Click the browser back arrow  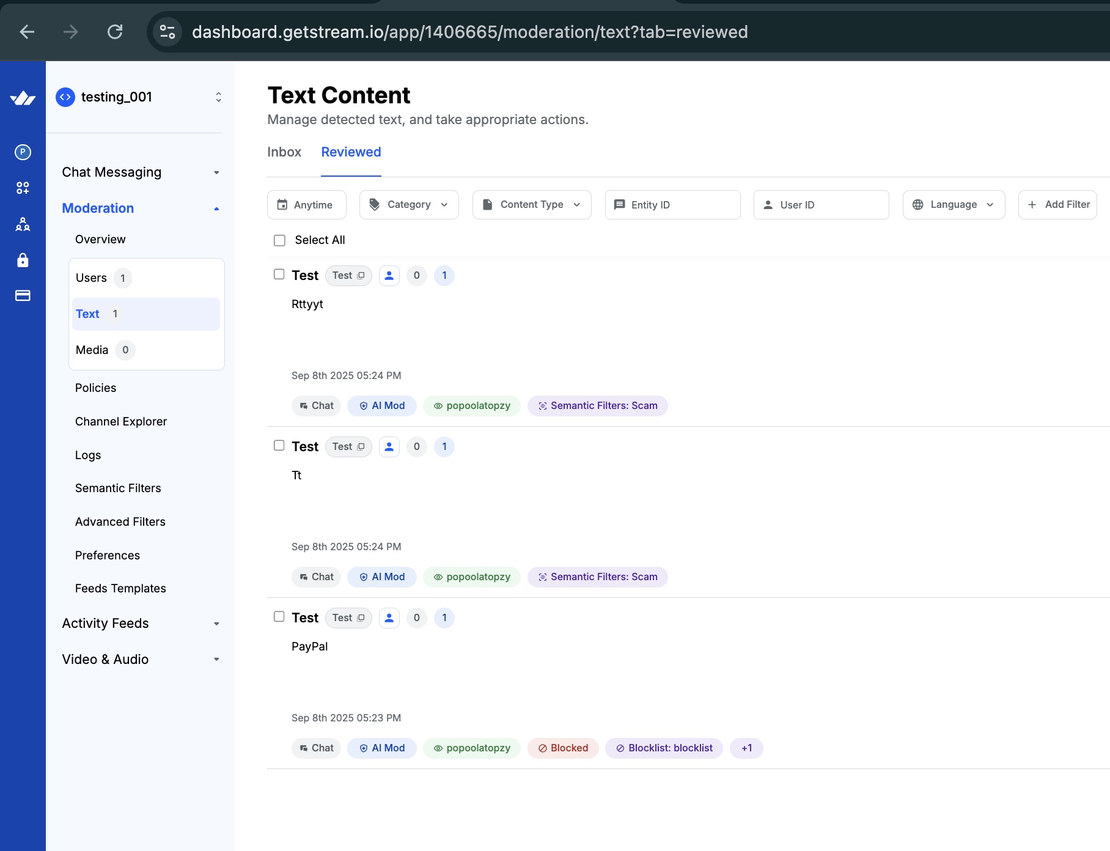tap(27, 32)
